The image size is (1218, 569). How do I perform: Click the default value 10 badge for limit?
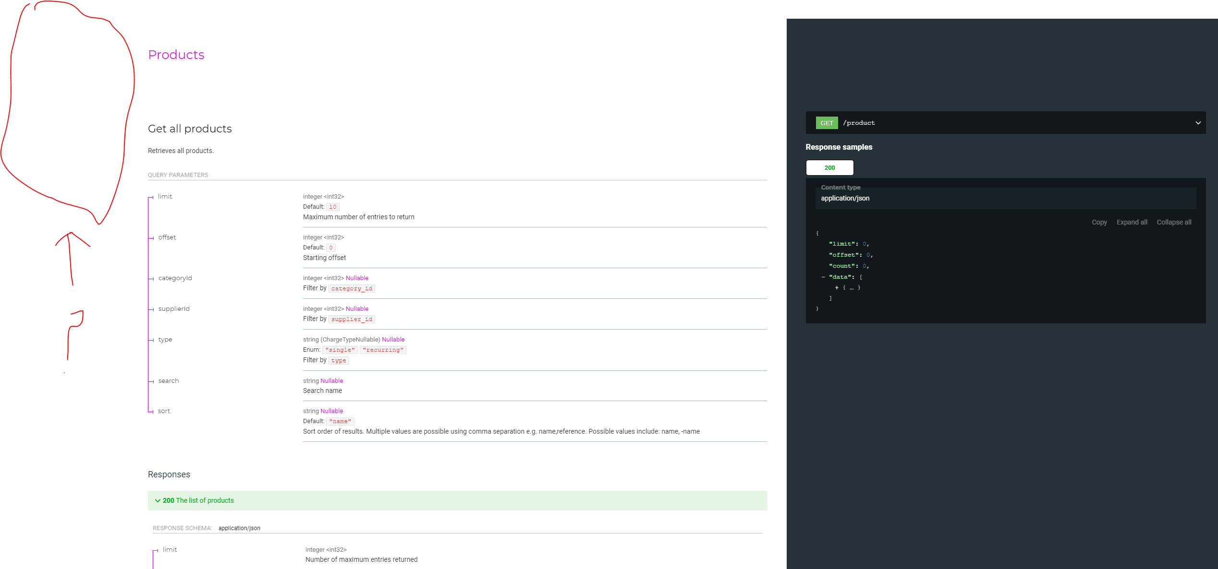tap(333, 207)
